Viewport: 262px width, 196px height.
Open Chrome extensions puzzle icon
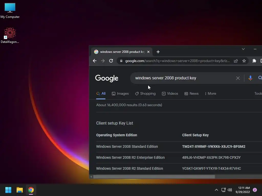pos(254,61)
